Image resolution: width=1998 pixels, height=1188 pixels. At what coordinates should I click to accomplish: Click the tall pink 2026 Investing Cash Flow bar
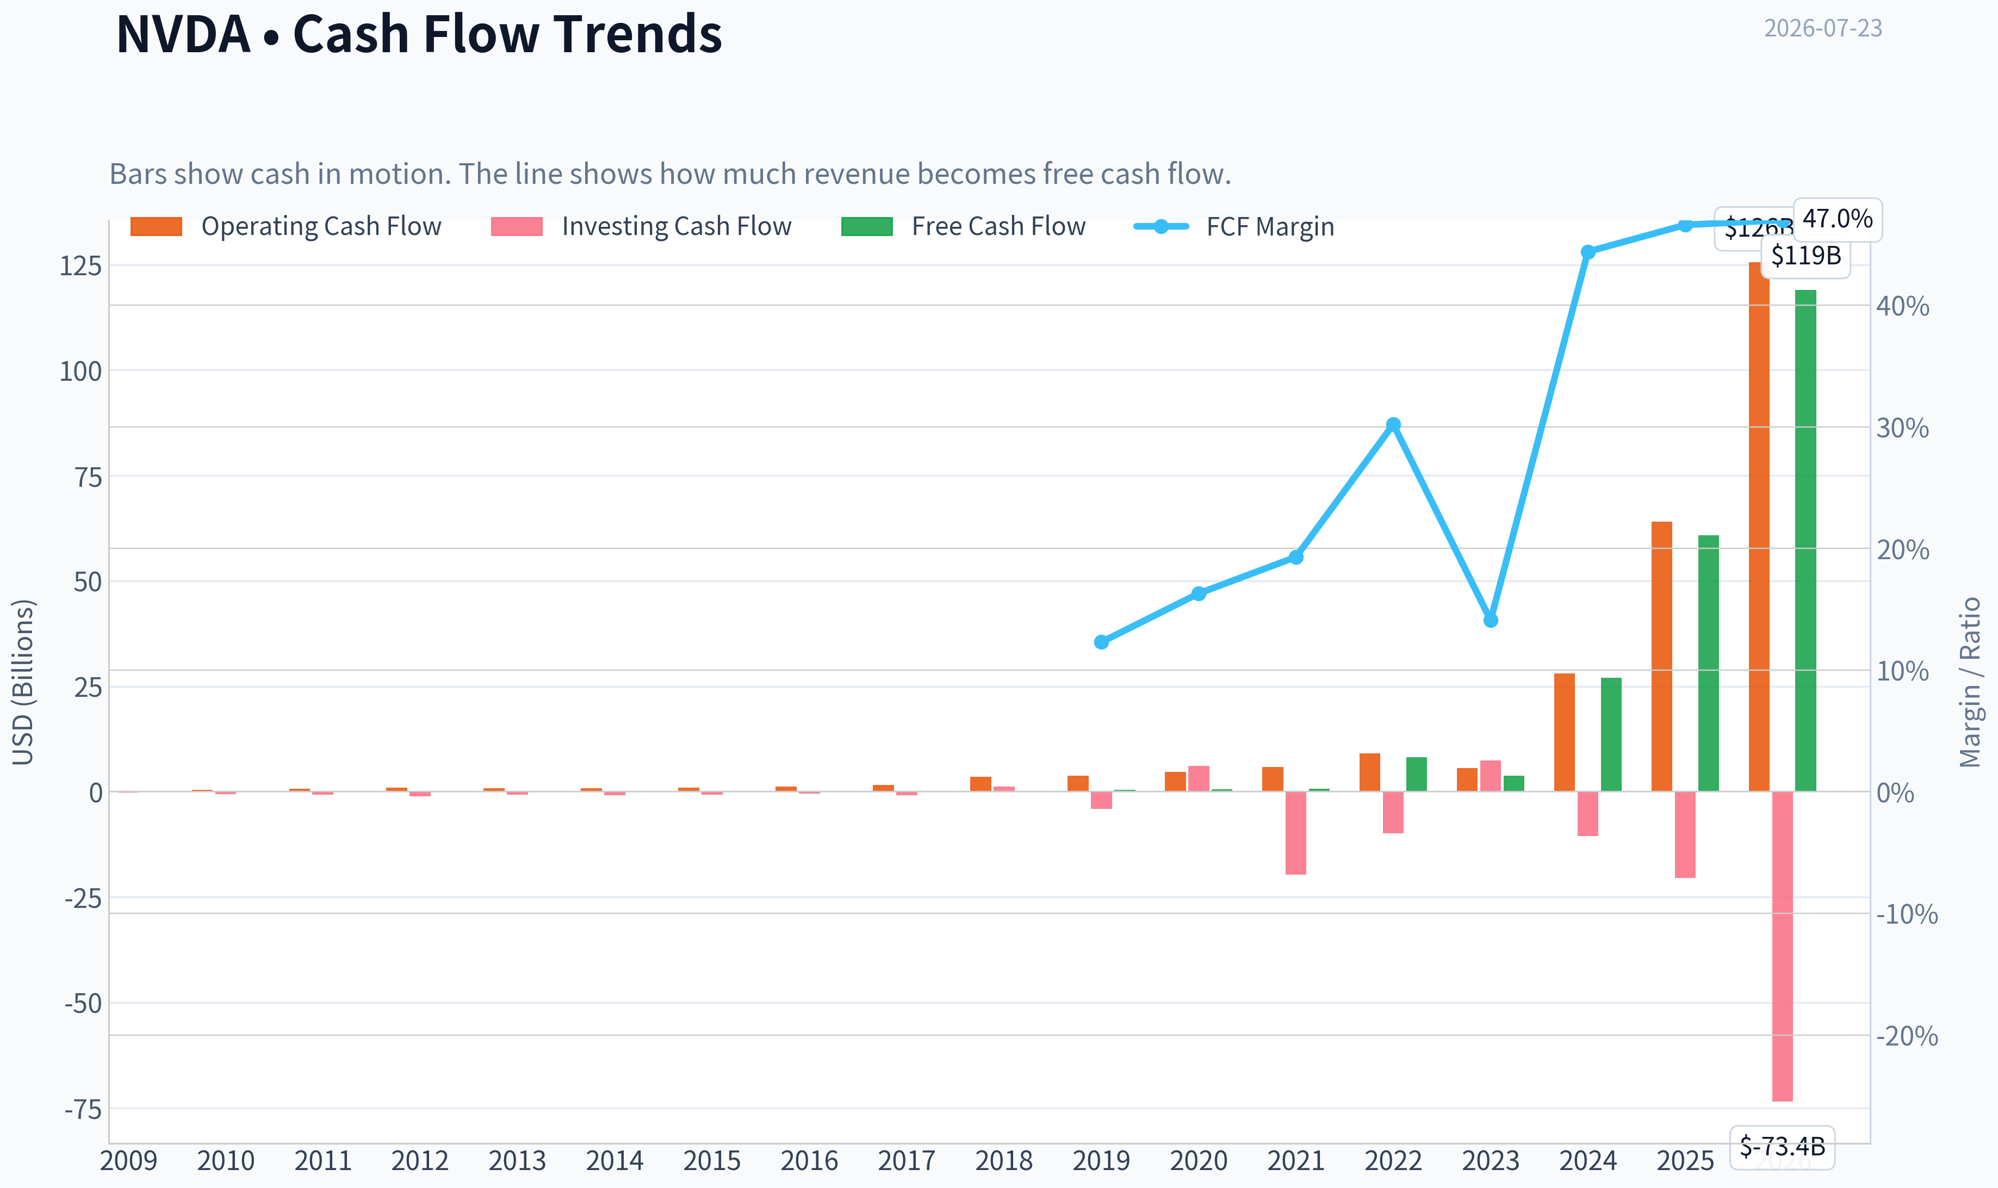[1783, 946]
